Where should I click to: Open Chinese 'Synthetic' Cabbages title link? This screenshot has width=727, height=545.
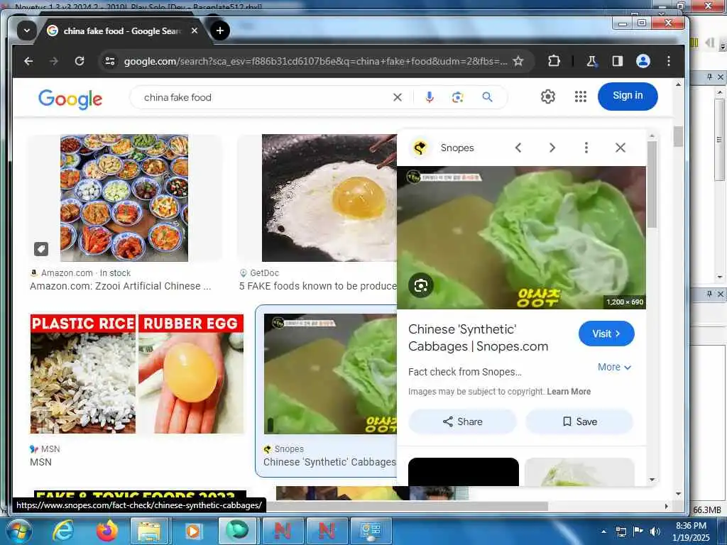point(478,338)
